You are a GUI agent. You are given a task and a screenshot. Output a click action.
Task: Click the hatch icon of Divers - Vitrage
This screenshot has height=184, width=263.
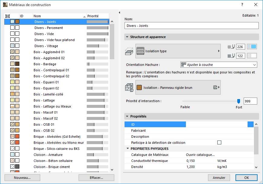(12, 46)
